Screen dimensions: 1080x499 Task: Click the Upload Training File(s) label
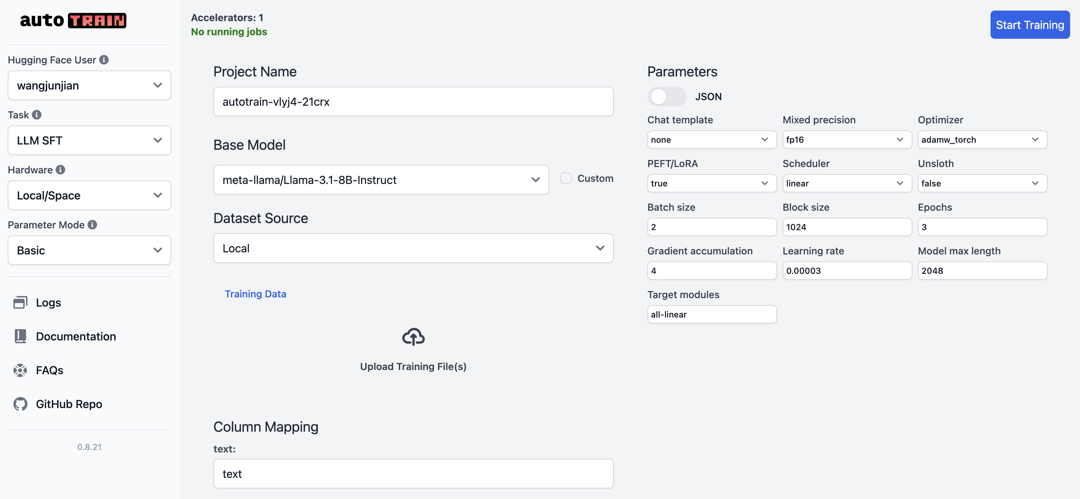[x=413, y=366]
